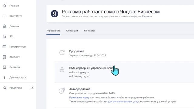Click the list icon beside Все услуги
The height and width of the screenshot is (109, 194).
pos(4,16)
